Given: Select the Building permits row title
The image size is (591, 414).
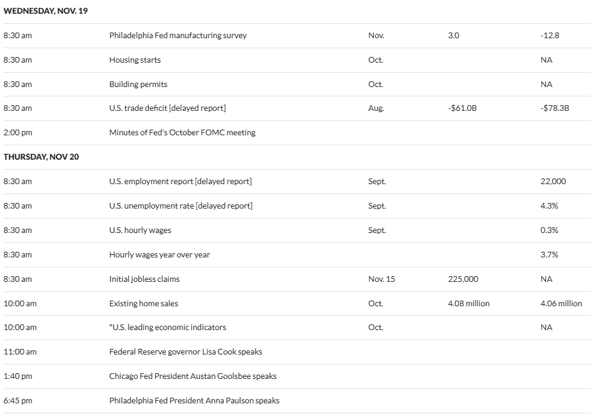Looking at the screenshot, I should [138, 84].
